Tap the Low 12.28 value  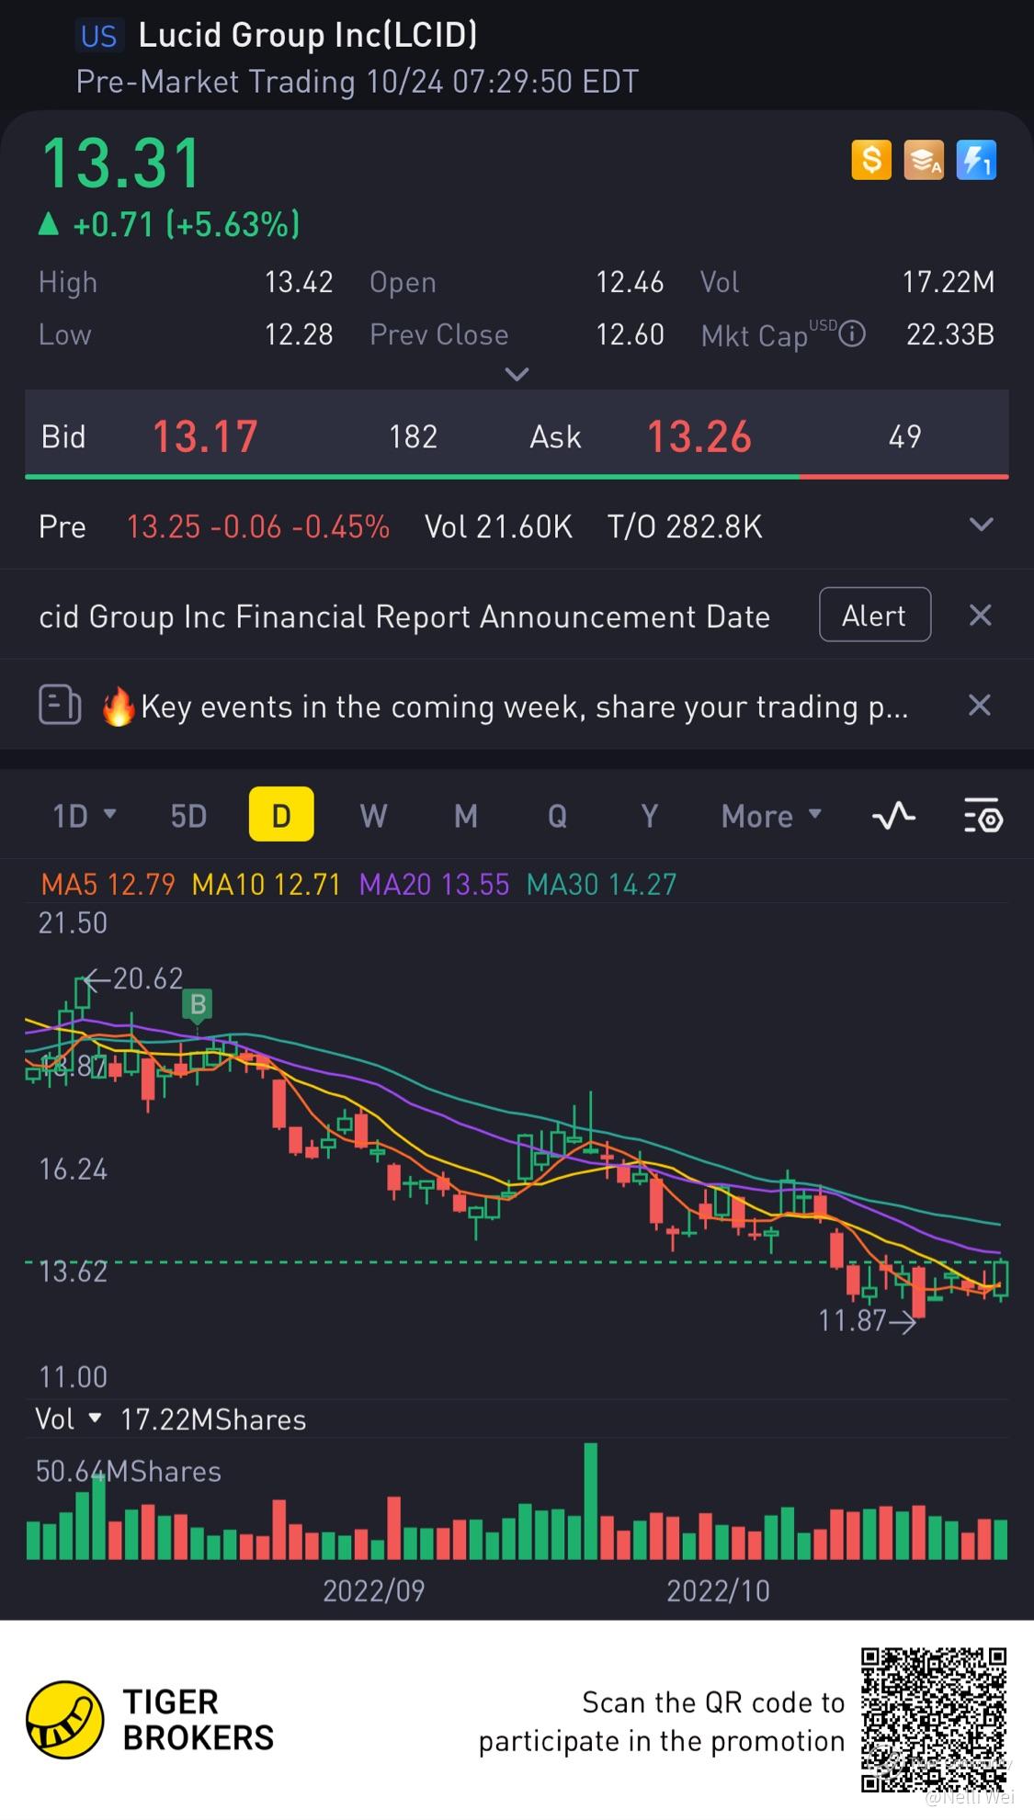tap(298, 334)
